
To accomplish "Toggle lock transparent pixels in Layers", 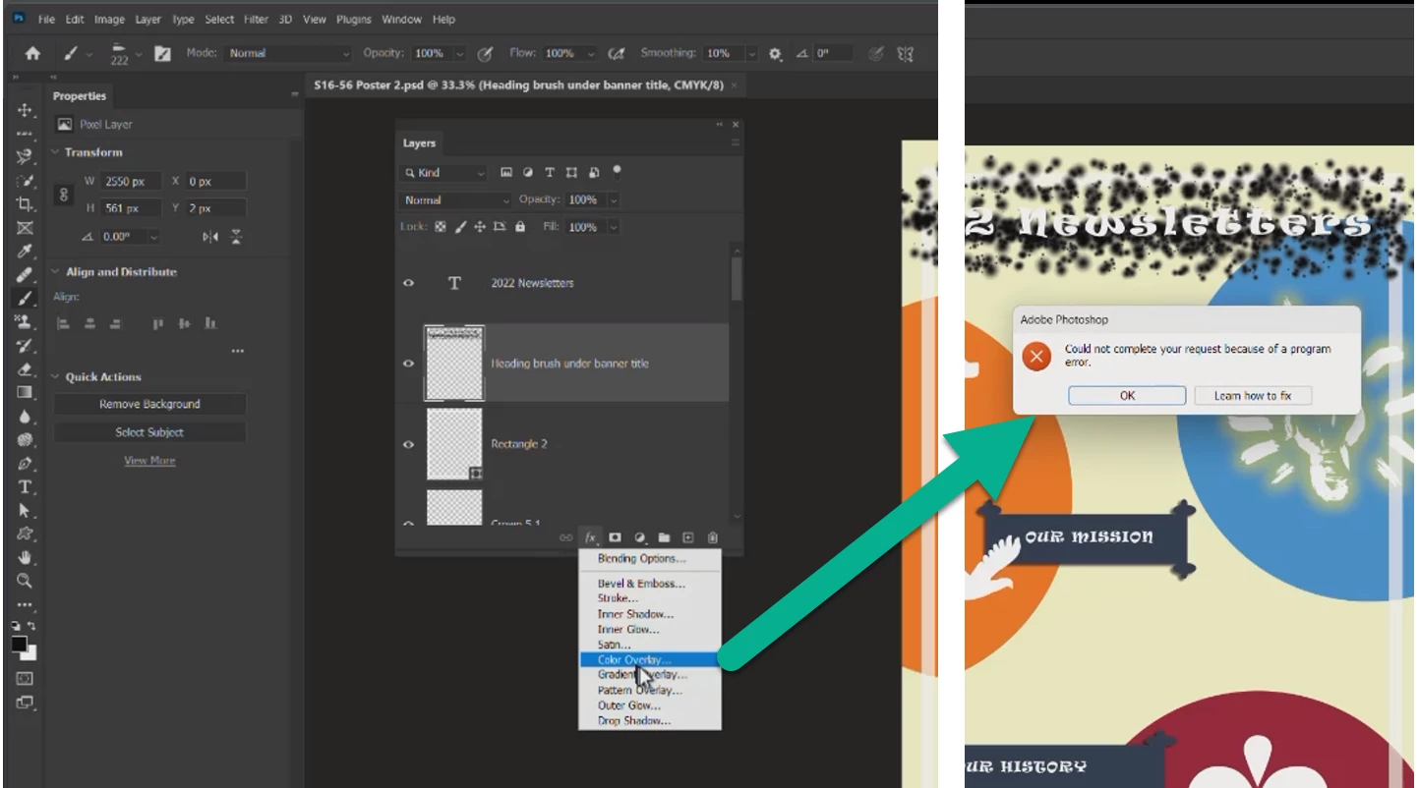I will [x=441, y=227].
